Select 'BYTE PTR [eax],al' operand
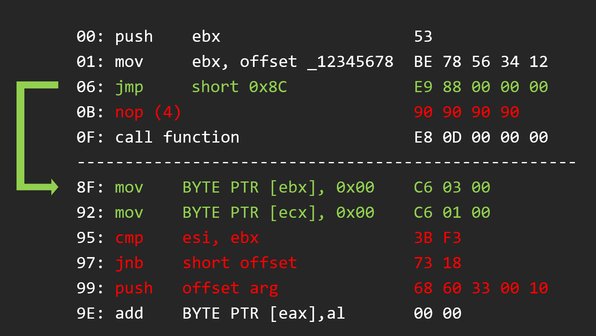 pyautogui.click(x=263, y=313)
